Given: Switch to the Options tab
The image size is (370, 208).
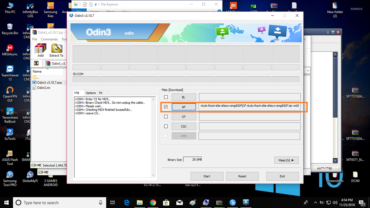Looking at the screenshot, I should [x=91, y=93].
